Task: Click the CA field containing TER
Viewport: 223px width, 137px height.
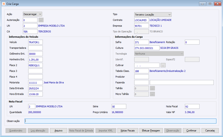Action: (30, 32)
